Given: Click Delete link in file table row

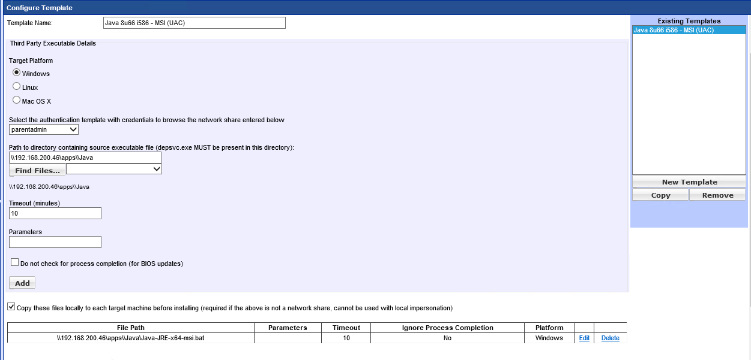Looking at the screenshot, I should (610, 338).
